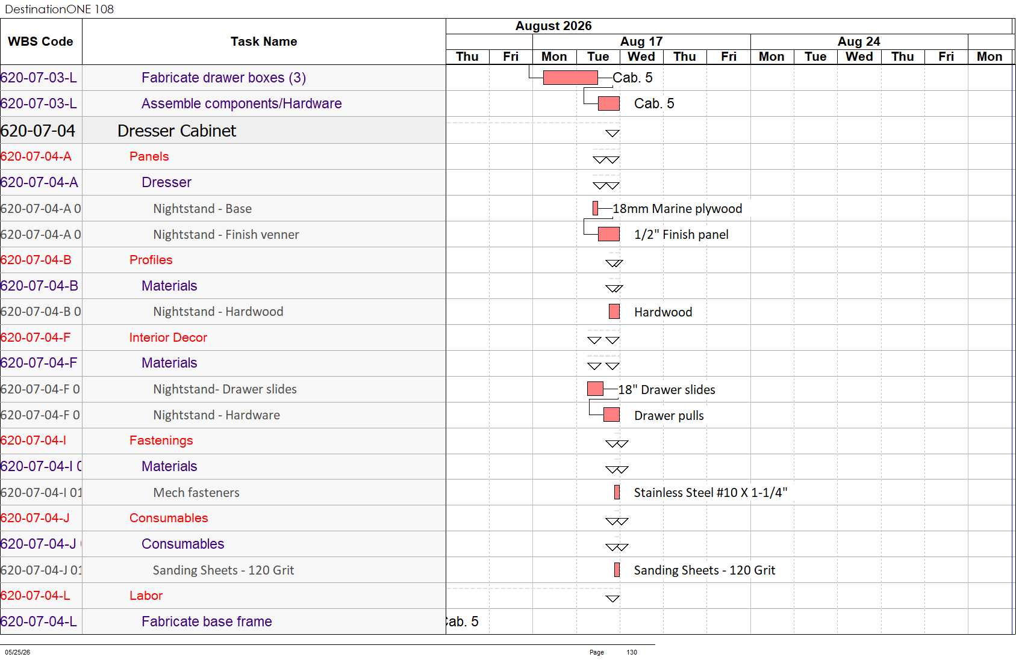1016x660 pixels.
Task: Click the Hardwood task bar
Action: [x=614, y=312]
